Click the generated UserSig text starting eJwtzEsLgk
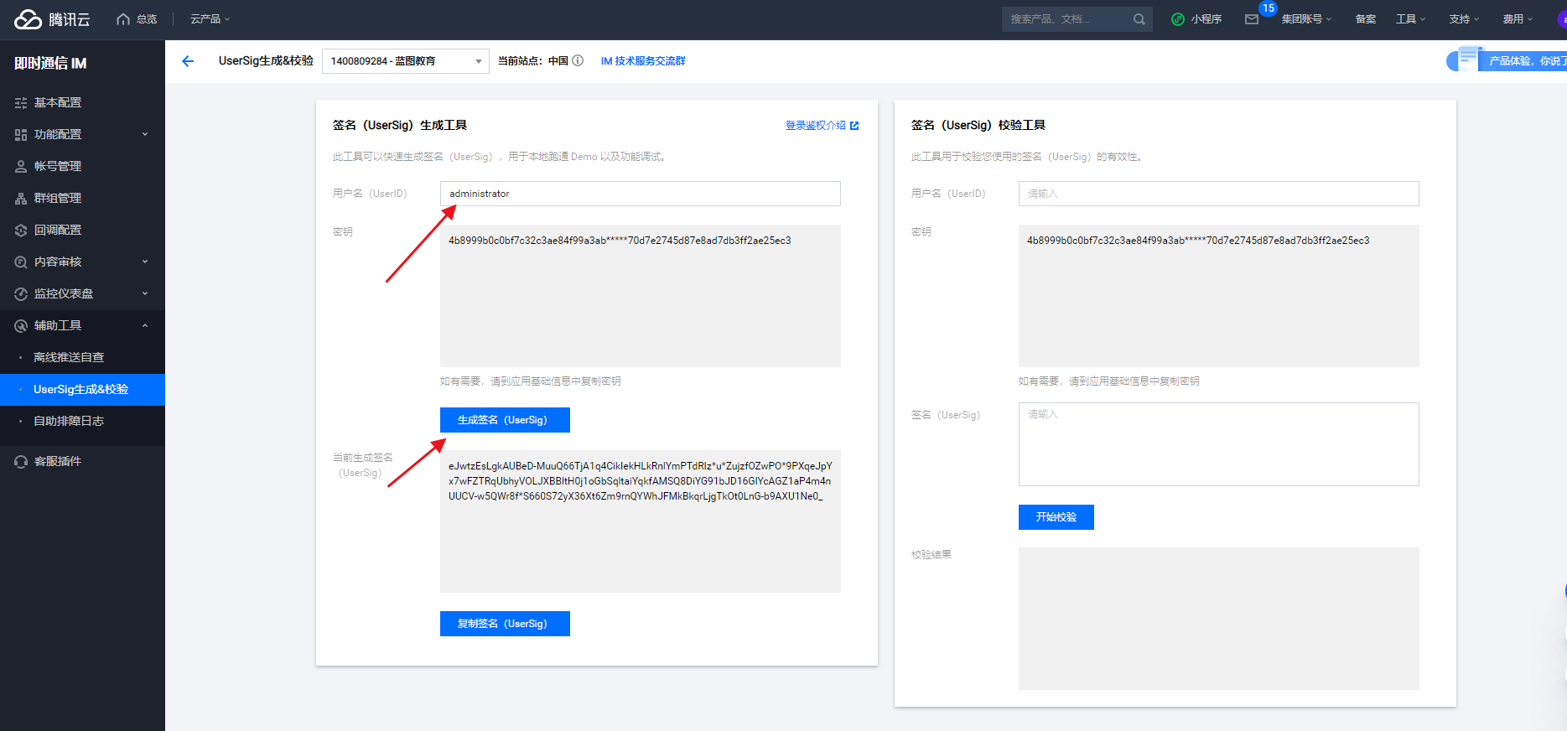The width and height of the screenshot is (1567, 731). coord(641,481)
